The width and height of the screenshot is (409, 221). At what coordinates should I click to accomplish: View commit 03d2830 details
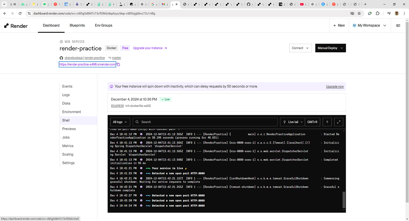pos(117,106)
